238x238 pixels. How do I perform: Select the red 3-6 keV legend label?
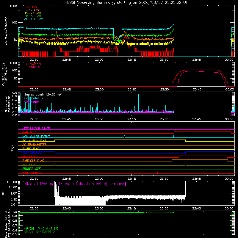coord(31,7)
